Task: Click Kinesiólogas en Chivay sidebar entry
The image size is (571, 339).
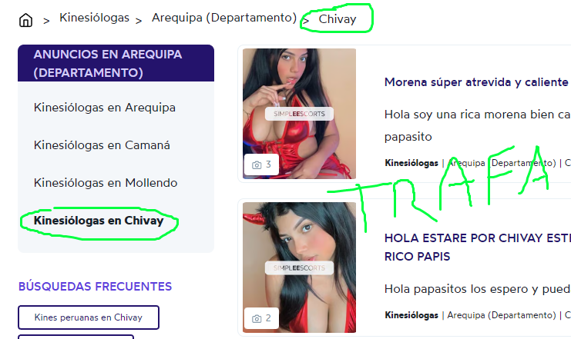Action: [x=99, y=220]
